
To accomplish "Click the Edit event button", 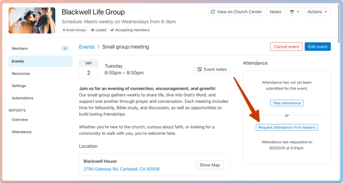I will point(318,47).
